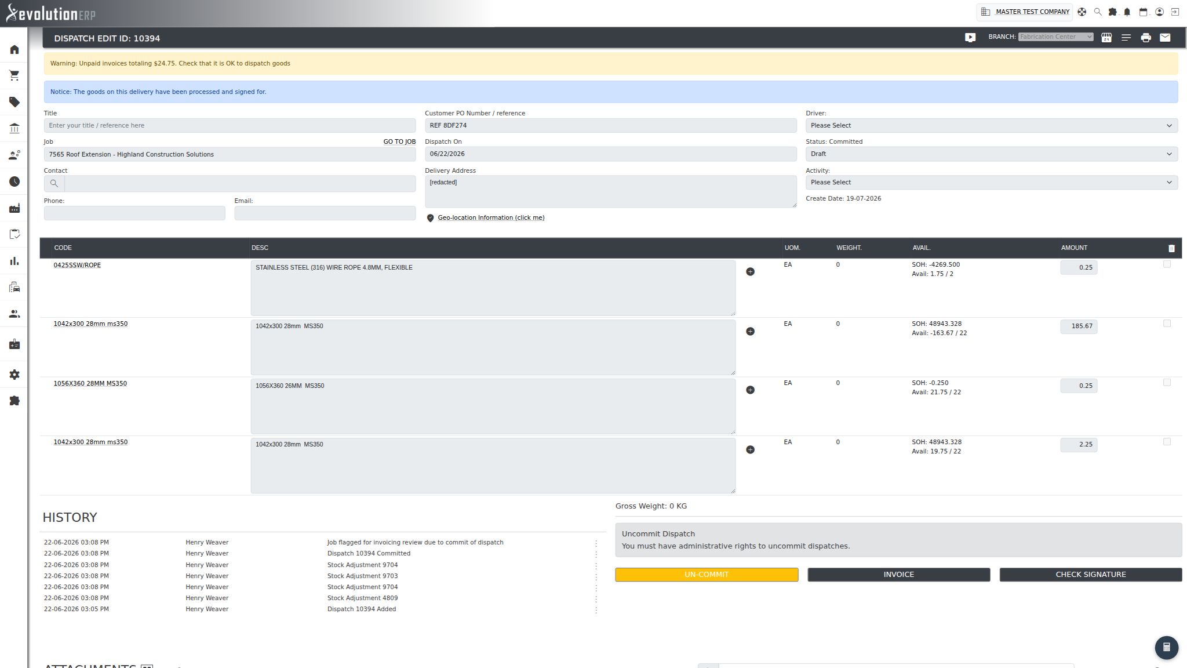The image size is (1187, 668).
Task: Open the 1056X360 28MM MS350 code link
Action: pos(90,384)
